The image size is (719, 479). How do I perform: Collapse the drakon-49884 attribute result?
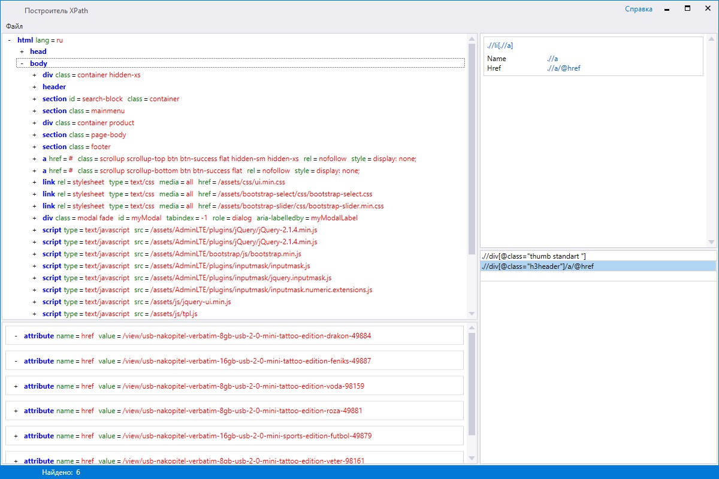[x=16, y=336]
